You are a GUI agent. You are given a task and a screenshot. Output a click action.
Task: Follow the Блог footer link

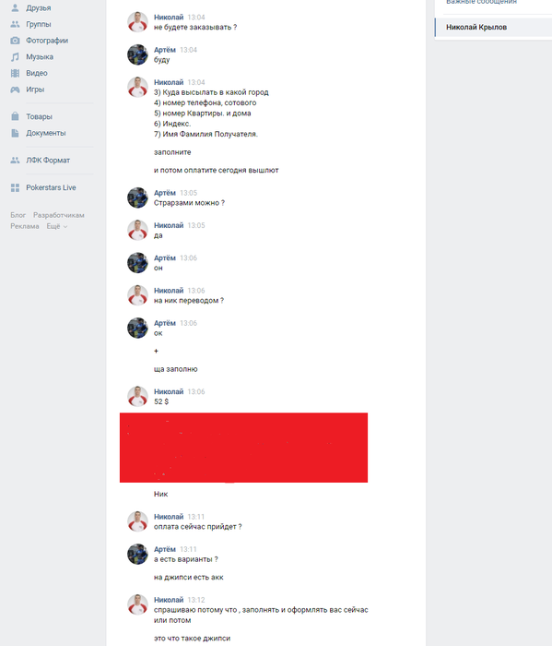[x=18, y=215]
